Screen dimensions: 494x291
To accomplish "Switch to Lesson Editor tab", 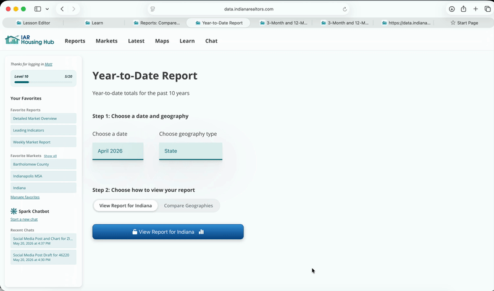I will tap(33, 23).
